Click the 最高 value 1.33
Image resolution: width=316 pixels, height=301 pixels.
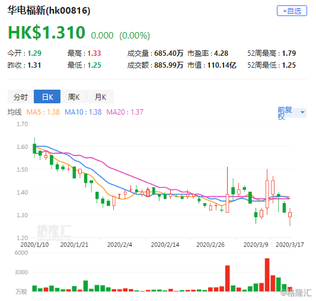click(x=94, y=53)
